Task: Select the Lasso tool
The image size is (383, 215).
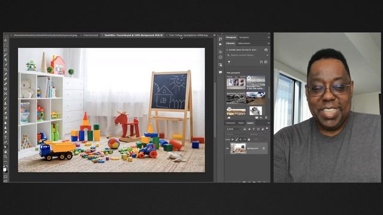Action: (5, 50)
